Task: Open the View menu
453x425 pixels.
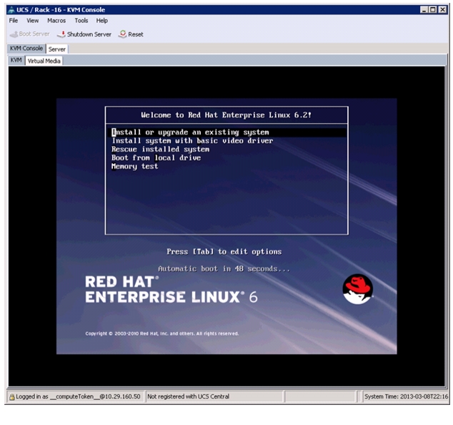Action: [x=32, y=21]
